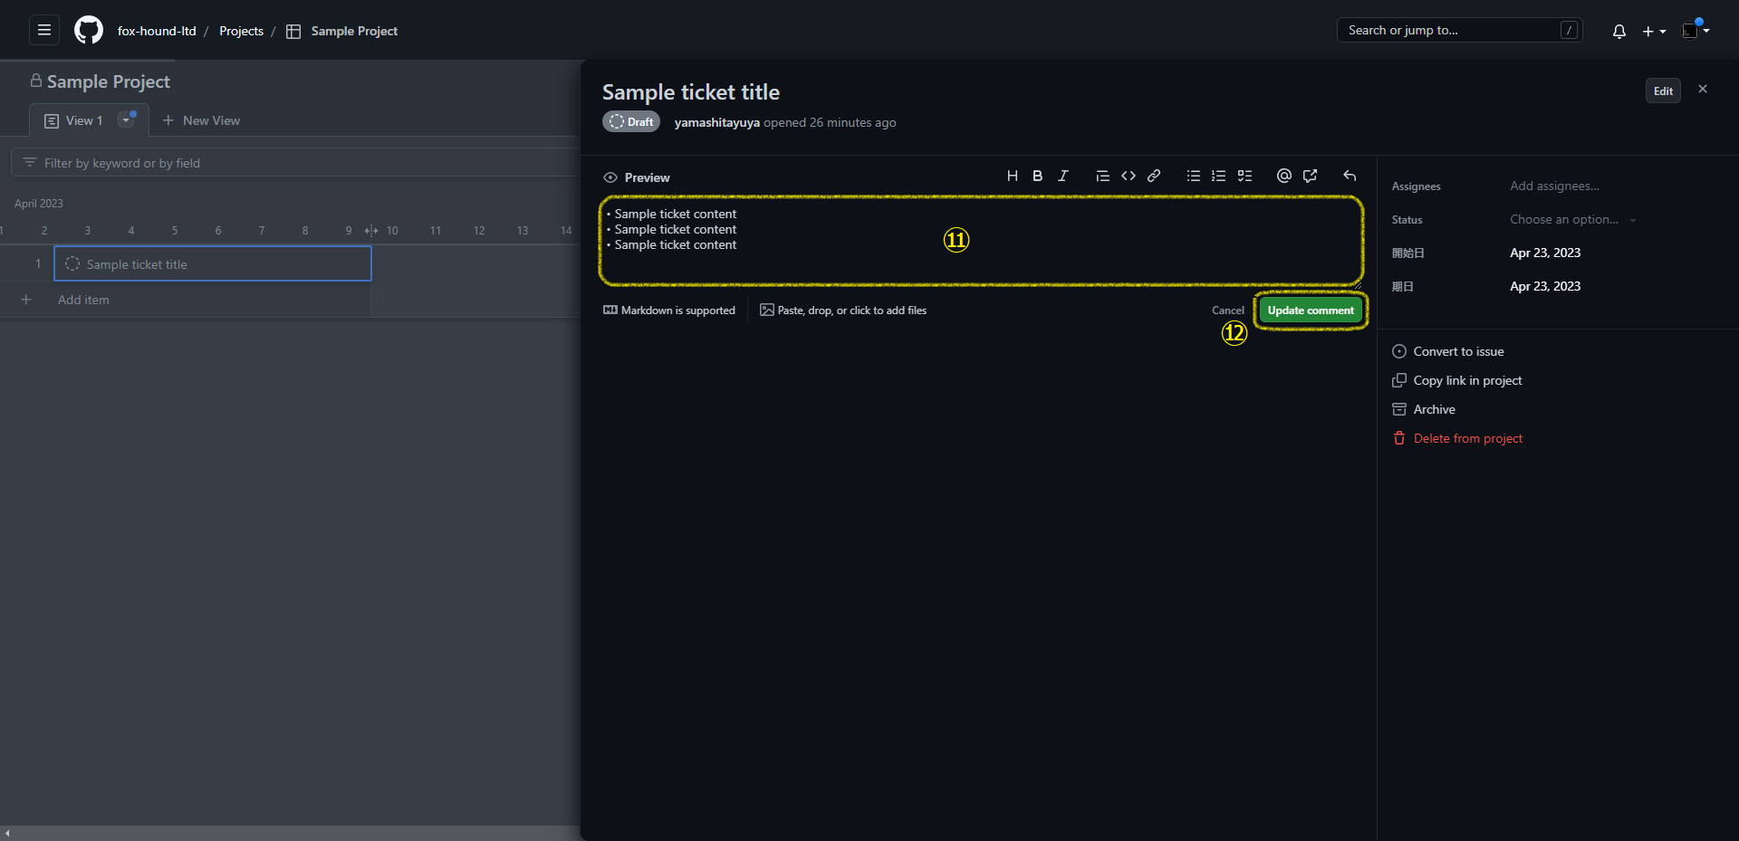Expand the plus create-new dropdown in header
Viewport: 1739px width, 841px height.
(1654, 32)
